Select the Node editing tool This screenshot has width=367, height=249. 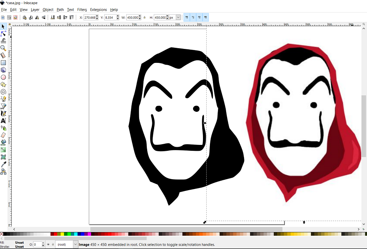click(3, 34)
